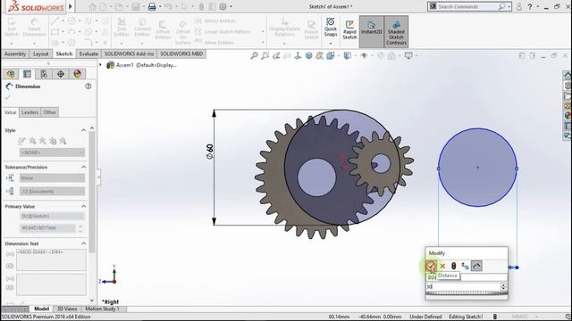Screen dimensions: 572x321
Task: Expand the SOLIDWORKS menu flyout arrow
Action: click(x=71, y=6)
